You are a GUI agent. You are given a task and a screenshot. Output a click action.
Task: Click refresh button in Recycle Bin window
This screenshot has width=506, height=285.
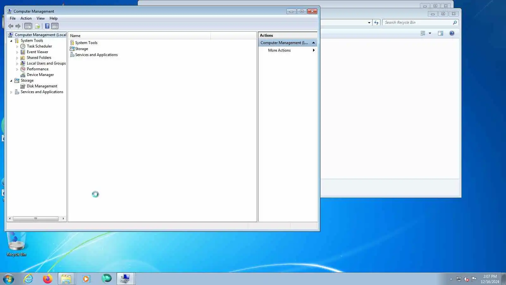click(x=376, y=22)
